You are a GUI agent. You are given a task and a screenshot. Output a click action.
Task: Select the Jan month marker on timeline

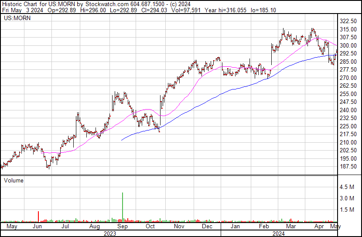[235, 227]
